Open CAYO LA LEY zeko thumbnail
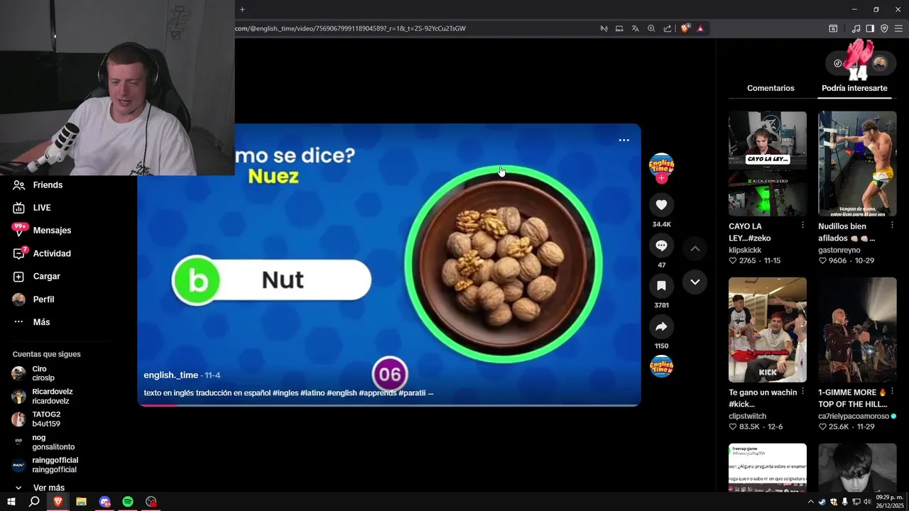Viewport: 909px width, 511px height. (768, 164)
